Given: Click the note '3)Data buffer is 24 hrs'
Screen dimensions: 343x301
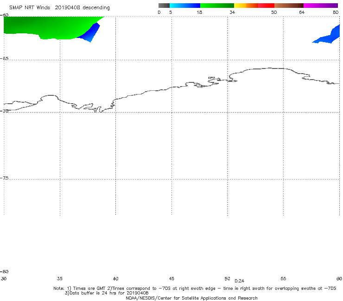Looking at the screenshot, I should click(107, 293).
